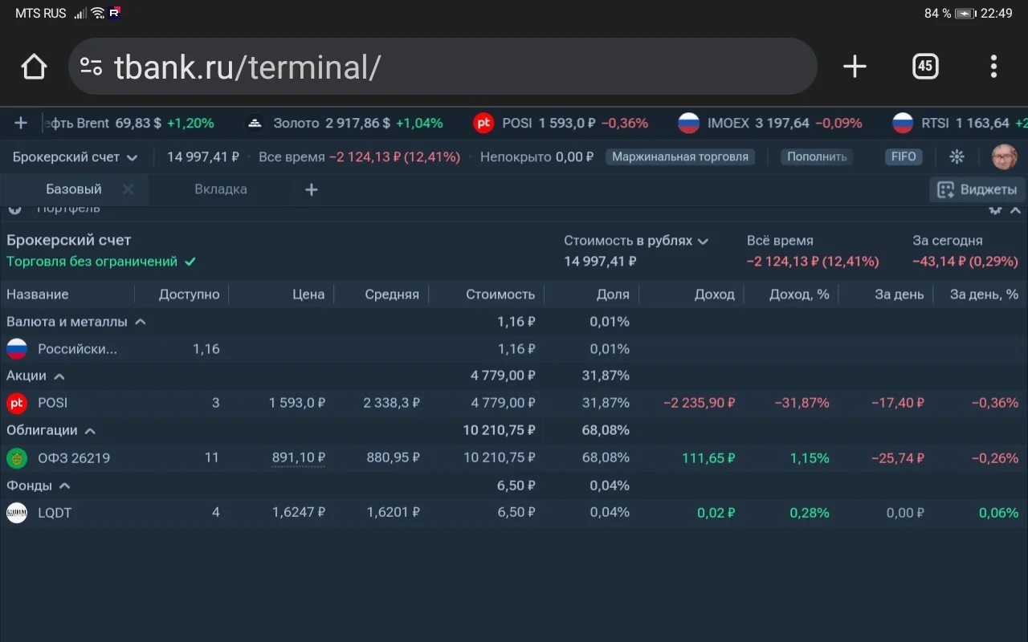Open Маржинальная торговля

pos(680,157)
